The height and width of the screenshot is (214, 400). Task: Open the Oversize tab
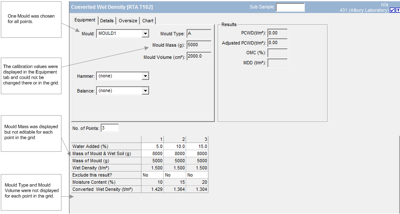click(128, 21)
